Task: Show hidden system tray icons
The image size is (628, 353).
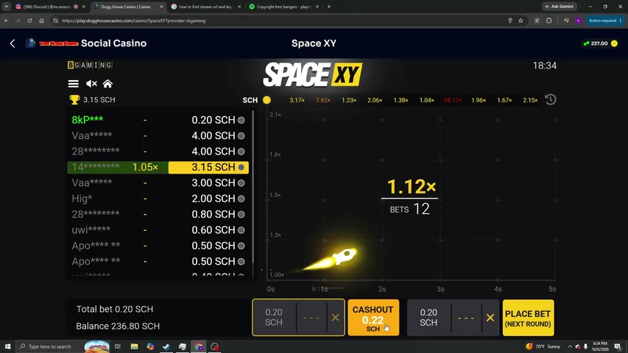Action: click(x=570, y=346)
